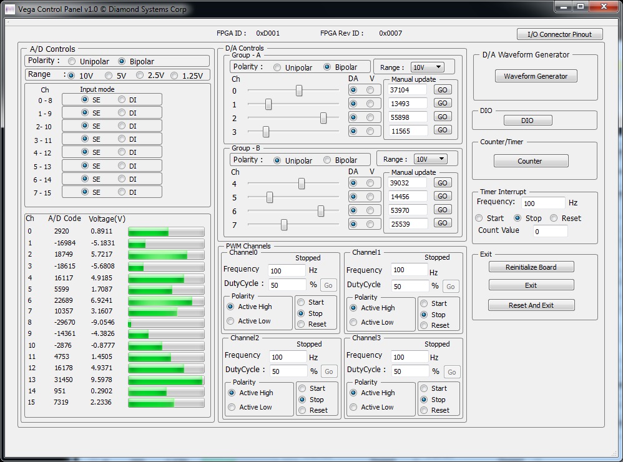Click GO beside manual value 39032
The height and width of the screenshot is (462, 623).
442,183
